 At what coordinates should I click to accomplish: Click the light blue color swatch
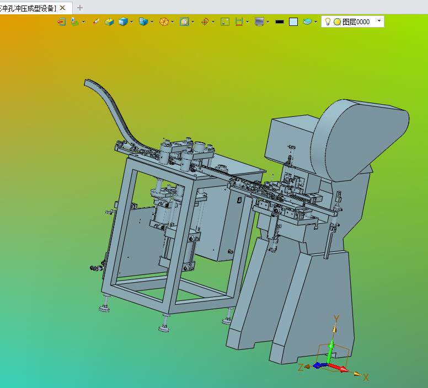[x=293, y=22]
